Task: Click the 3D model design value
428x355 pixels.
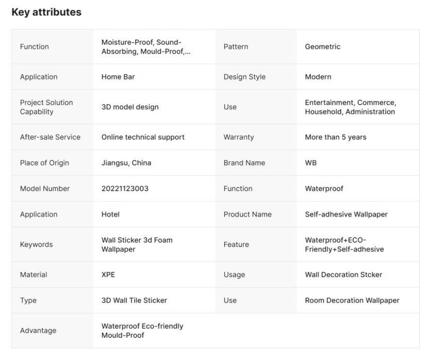Action: coord(130,107)
